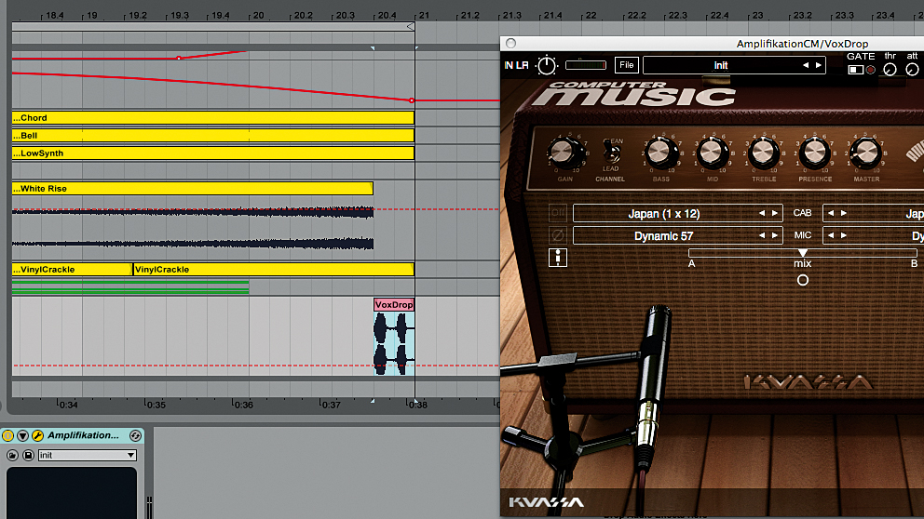Click the TREBLE knob
Image resolution: width=924 pixels, height=519 pixels.
(763, 153)
